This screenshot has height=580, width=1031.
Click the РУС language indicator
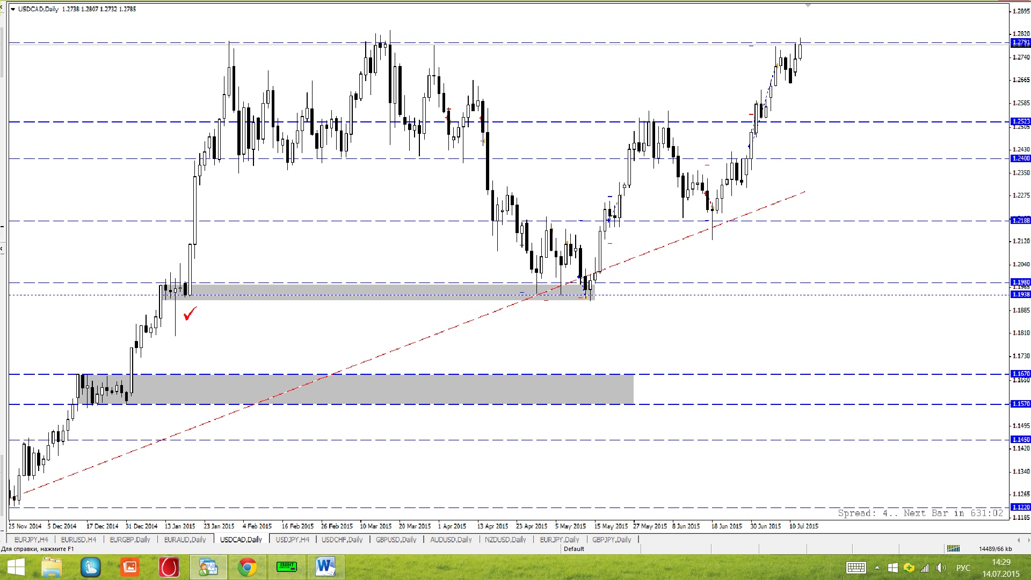(x=963, y=568)
